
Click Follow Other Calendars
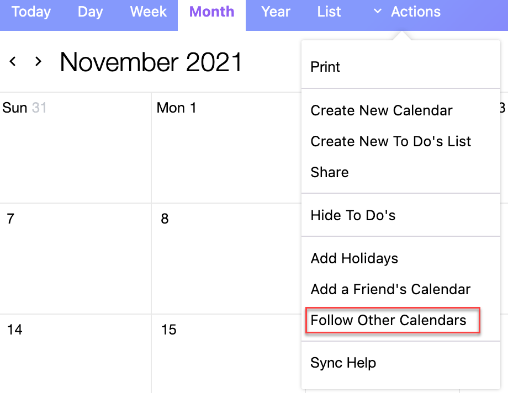[x=389, y=320]
